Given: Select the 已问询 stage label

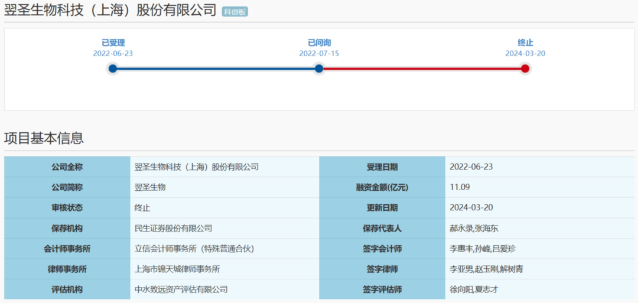Looking at the screenshot, I should (319, 43).
